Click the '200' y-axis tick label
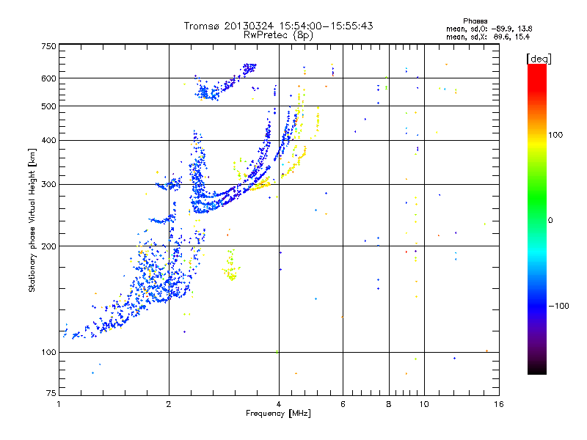The height and width of the screenshot is (440, 587). (x=48, y=246)
